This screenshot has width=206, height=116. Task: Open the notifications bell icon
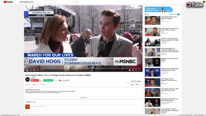coord(200,2)
